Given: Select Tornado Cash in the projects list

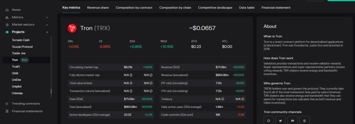Looking at the screenshot, I should click(x=21, y=40).
